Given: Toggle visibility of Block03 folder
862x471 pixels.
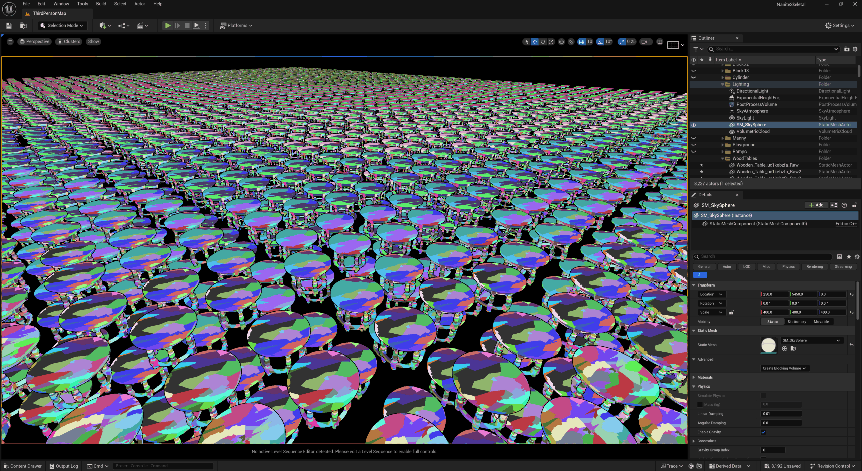Looking at the screenshot, I should point(694,71).
